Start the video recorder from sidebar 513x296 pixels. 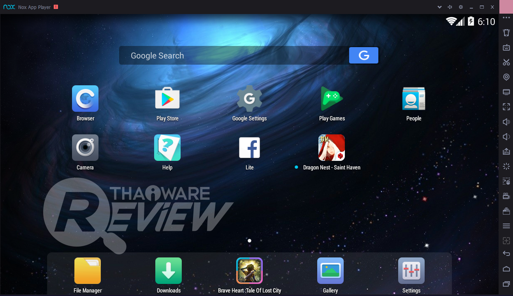506,196
